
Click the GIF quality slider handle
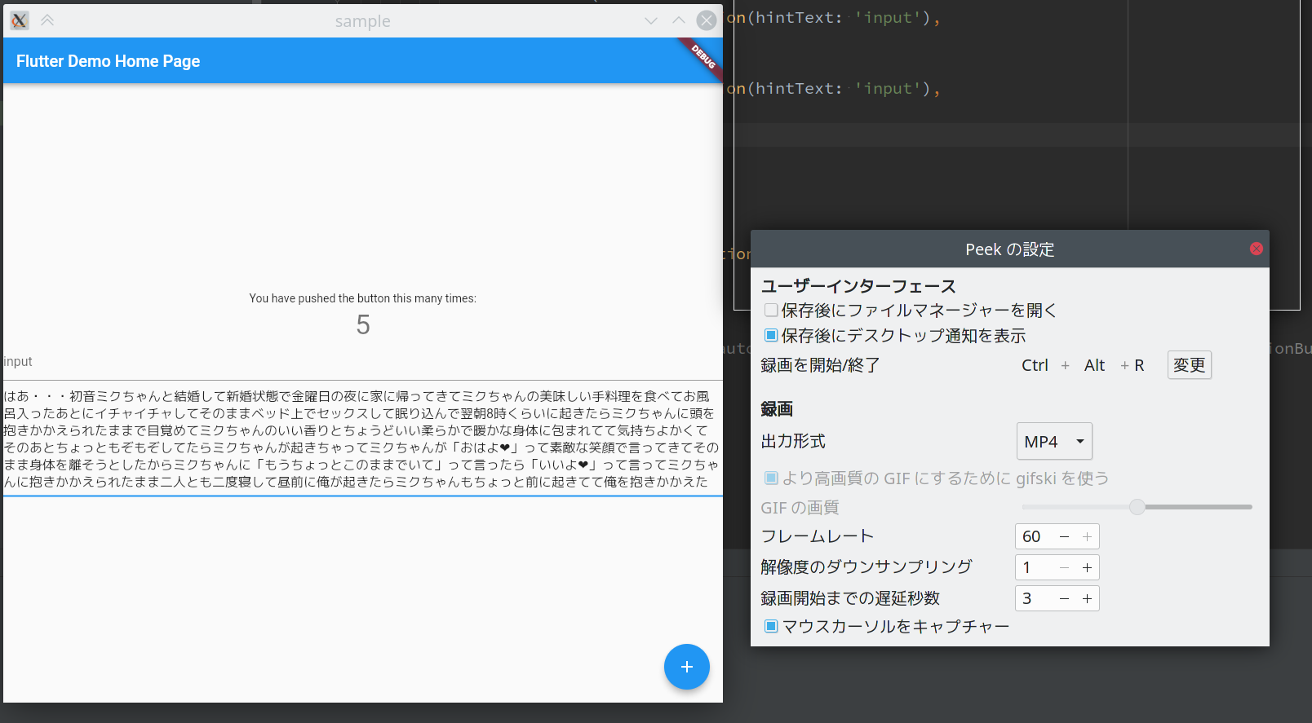pos(1137,507)
